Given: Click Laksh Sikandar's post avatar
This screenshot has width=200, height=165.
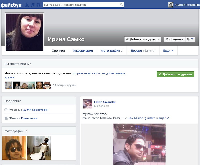Looking at the screenshot, I should tap(88, 104).
